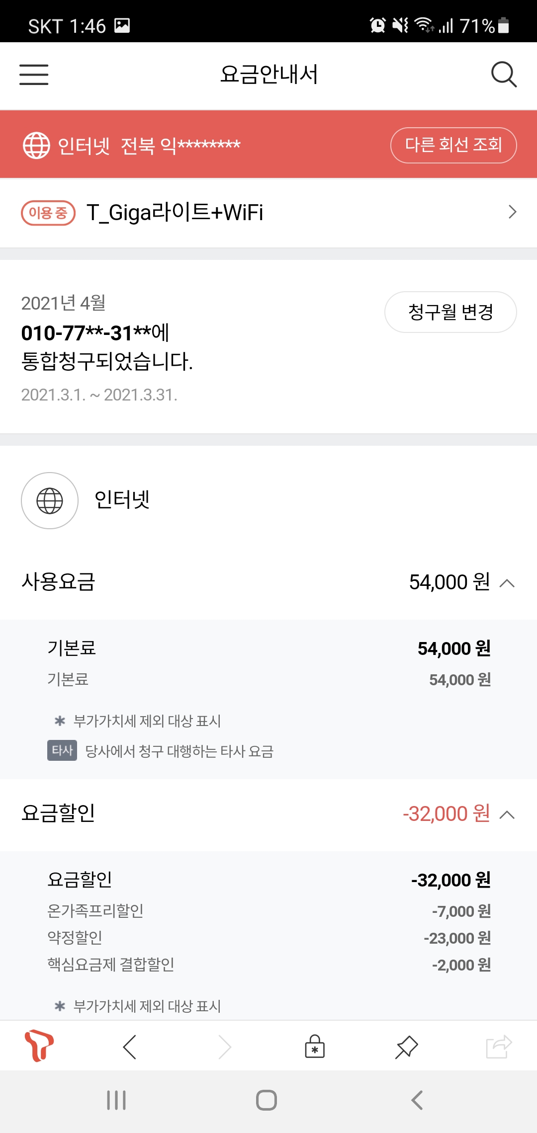Tap the pin icon in bottom toolbar
This screenshot has width=537, height=1133.
click(x=406, y=1047)
